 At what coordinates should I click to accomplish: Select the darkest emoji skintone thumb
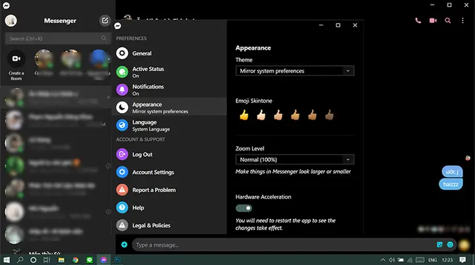pyautogui.click(x=329, y=115)
